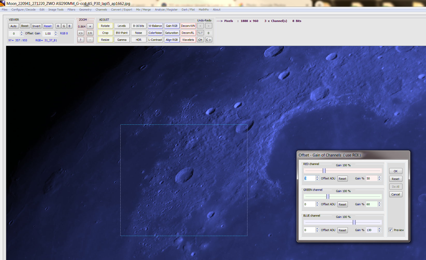Image resolution: width=426 pixels, height=260 pixels.
Task: Toggle the R channel viewer button
Action: pos(58,26)
